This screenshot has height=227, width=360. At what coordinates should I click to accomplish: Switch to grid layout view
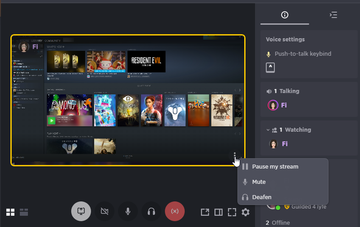(x=10, y=212)
